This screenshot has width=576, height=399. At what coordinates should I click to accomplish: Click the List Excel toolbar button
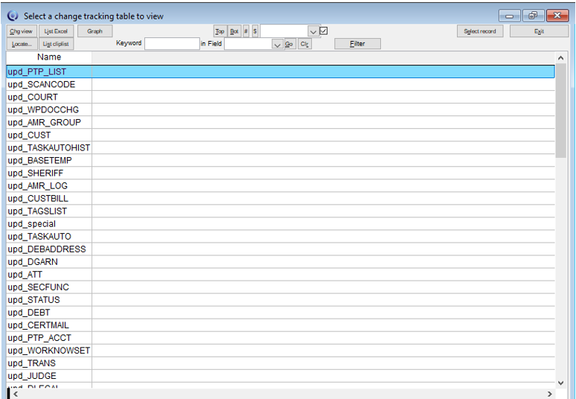pos(56,31)
